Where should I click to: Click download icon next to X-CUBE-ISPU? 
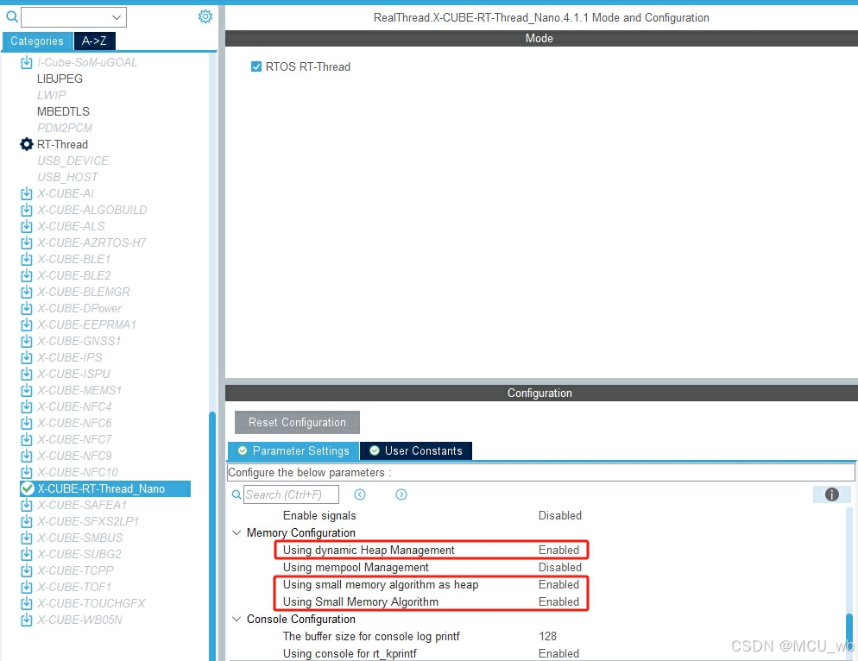coord(26,375)
